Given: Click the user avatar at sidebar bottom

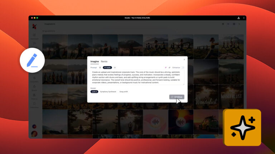Looking at the screenshot, I should (x=34, y=134).
